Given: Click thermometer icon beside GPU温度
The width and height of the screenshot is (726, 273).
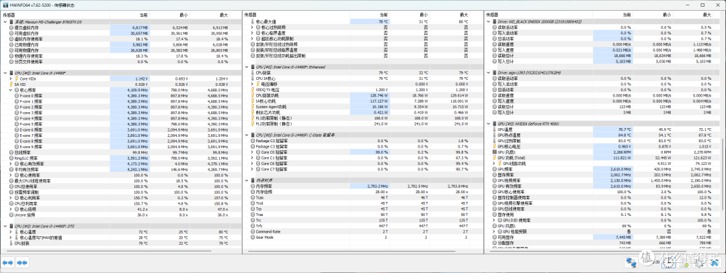Looking at the screenshot, I should coord(493,129).
